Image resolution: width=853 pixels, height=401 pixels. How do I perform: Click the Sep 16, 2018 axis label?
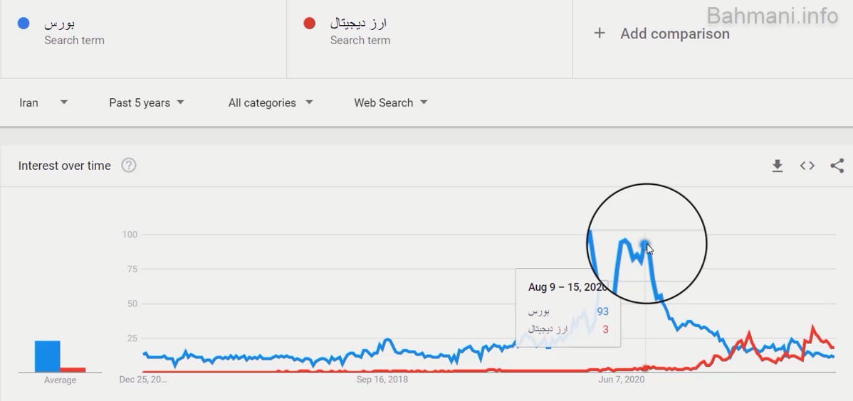pyautogui.click(x=382, y=380)
